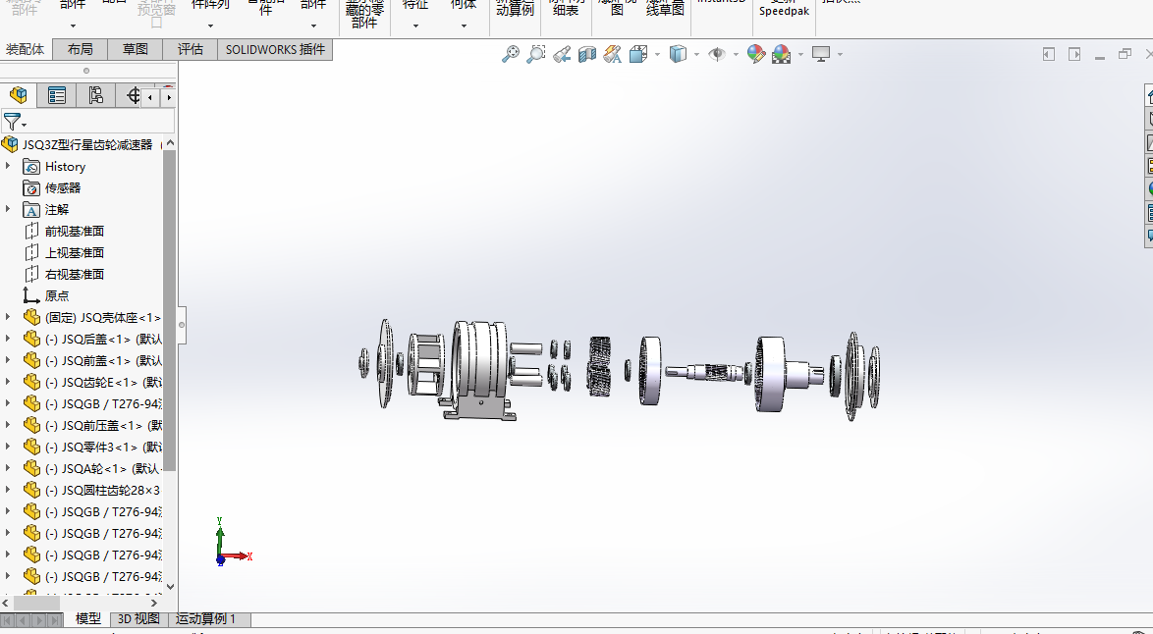Click the part icon of JSQ零件3<1>

pos(31,447)
